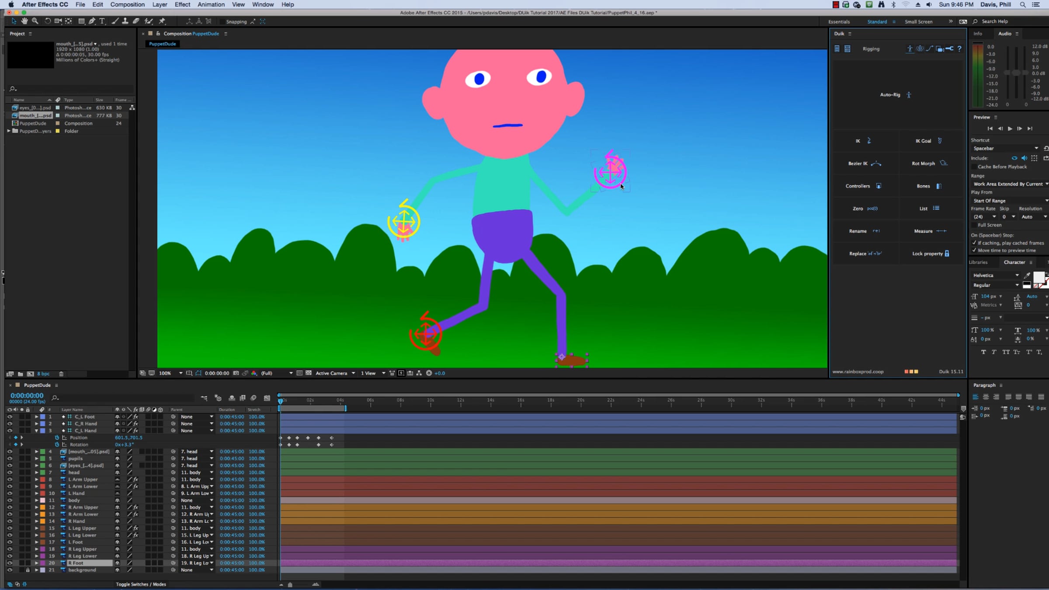Click the Duik Auto-Rig icon
Screen dimensions: 1049x590
click(909, 94)
